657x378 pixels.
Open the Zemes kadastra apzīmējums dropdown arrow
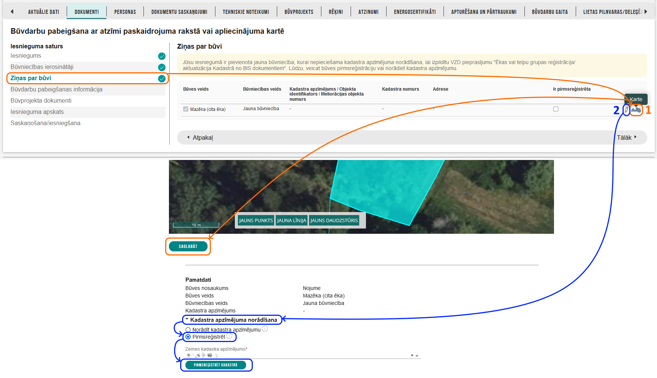417,356
